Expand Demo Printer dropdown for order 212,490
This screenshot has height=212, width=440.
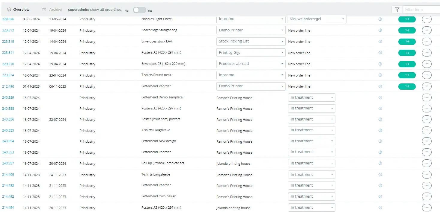tap(251, 86)
